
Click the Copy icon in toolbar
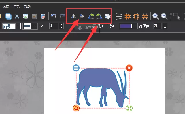(x=8, y=16)
